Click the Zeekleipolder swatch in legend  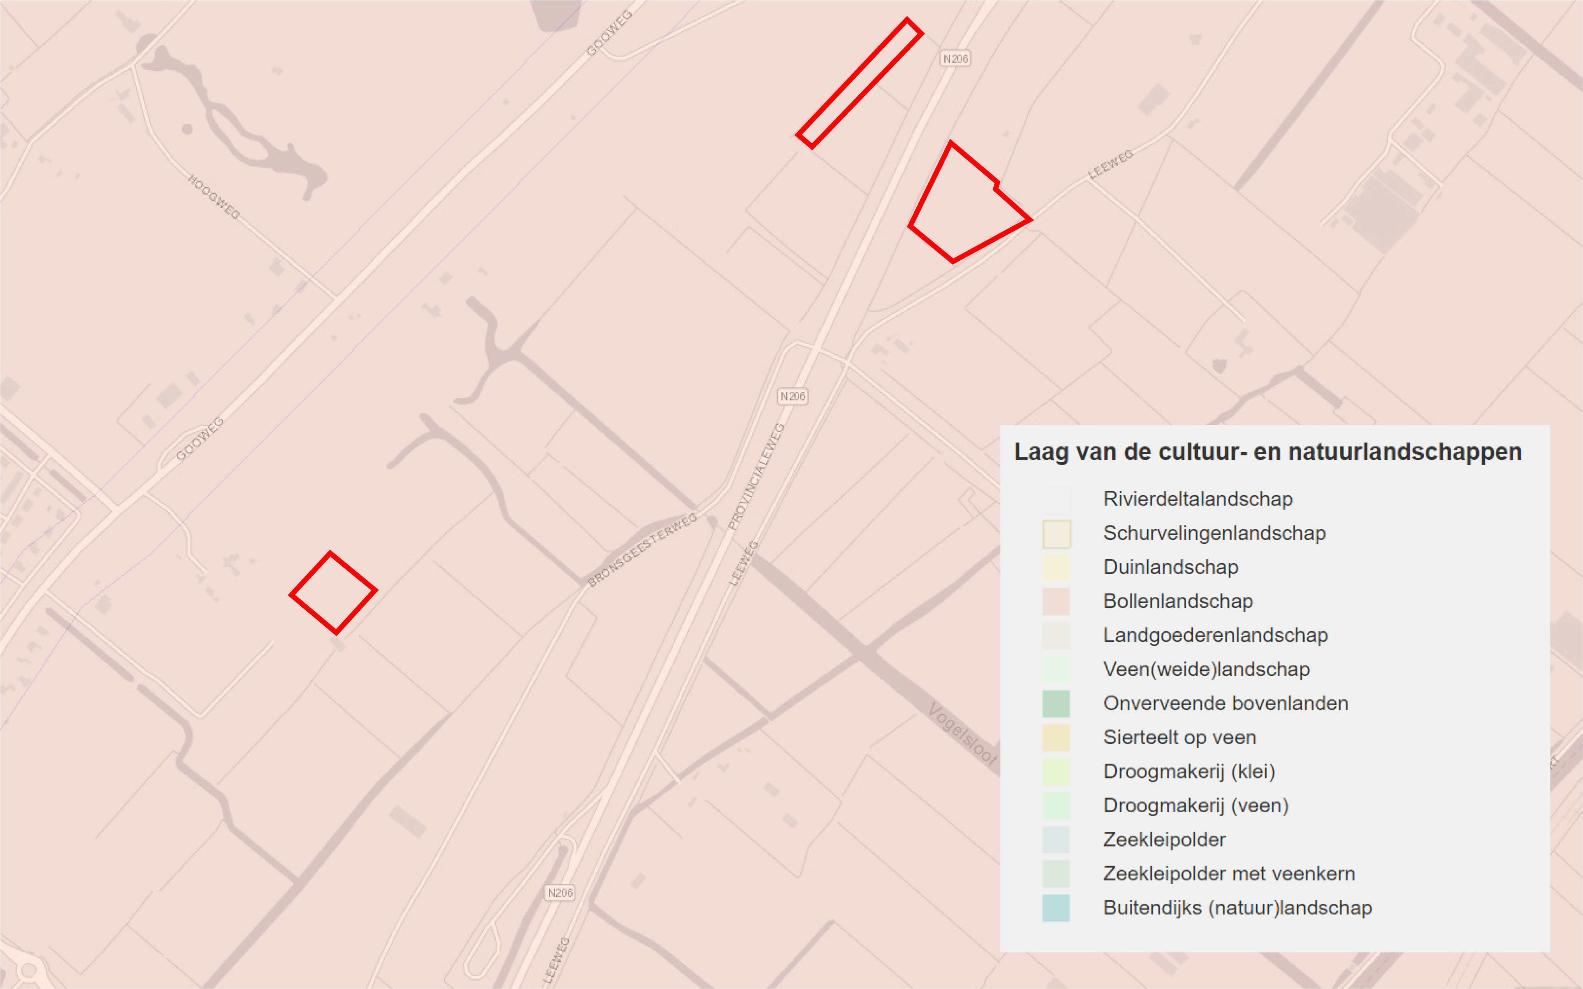pos(1056,839)
